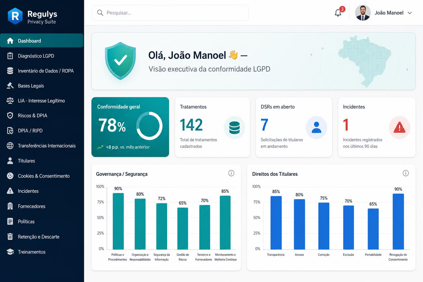
Task: Open Treinamentos in the sidebar
Action: pyautogui.click(x=42, y=252)
